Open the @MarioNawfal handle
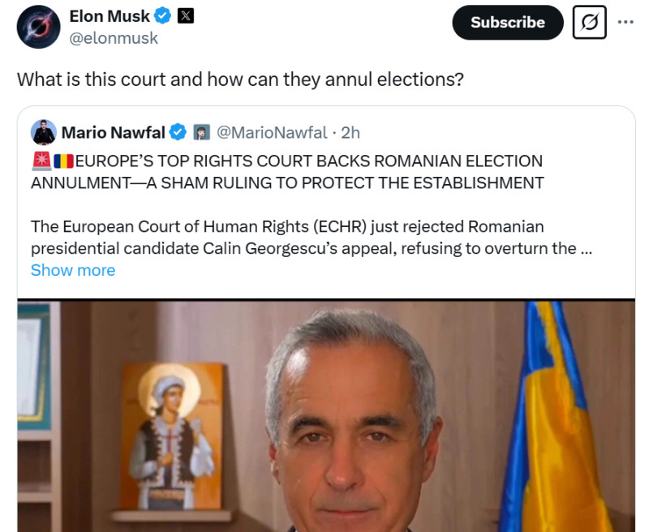This screenshot has width=649, height=532. (x=272, y=132)
